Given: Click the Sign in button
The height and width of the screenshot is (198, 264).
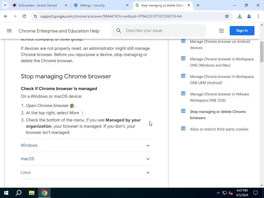Looking at the screenshot, I should click(242, 31).
